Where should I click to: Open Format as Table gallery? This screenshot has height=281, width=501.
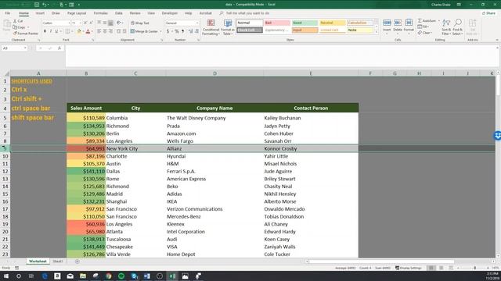coord(228,27)
